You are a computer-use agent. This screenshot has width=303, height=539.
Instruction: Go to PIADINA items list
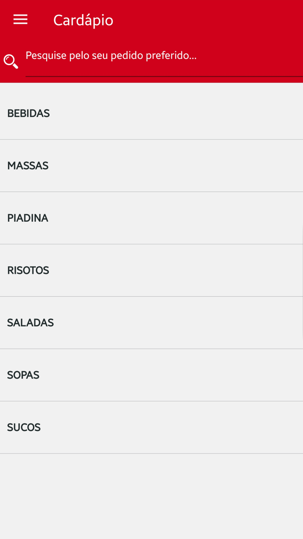[x=28, y=218]
